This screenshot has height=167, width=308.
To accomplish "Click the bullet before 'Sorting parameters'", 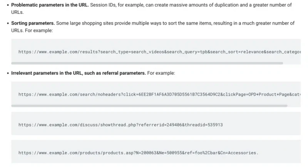I will pos(8,23).
